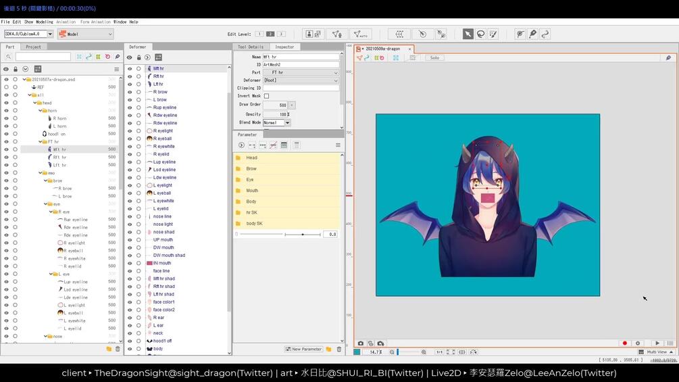Click the camera snapshot icon below canvas
Viewport: 679px width, 382px height.
360,343
